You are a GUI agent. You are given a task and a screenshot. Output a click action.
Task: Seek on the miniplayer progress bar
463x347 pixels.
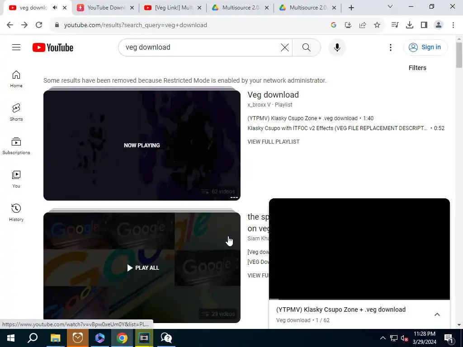[359, 299]
